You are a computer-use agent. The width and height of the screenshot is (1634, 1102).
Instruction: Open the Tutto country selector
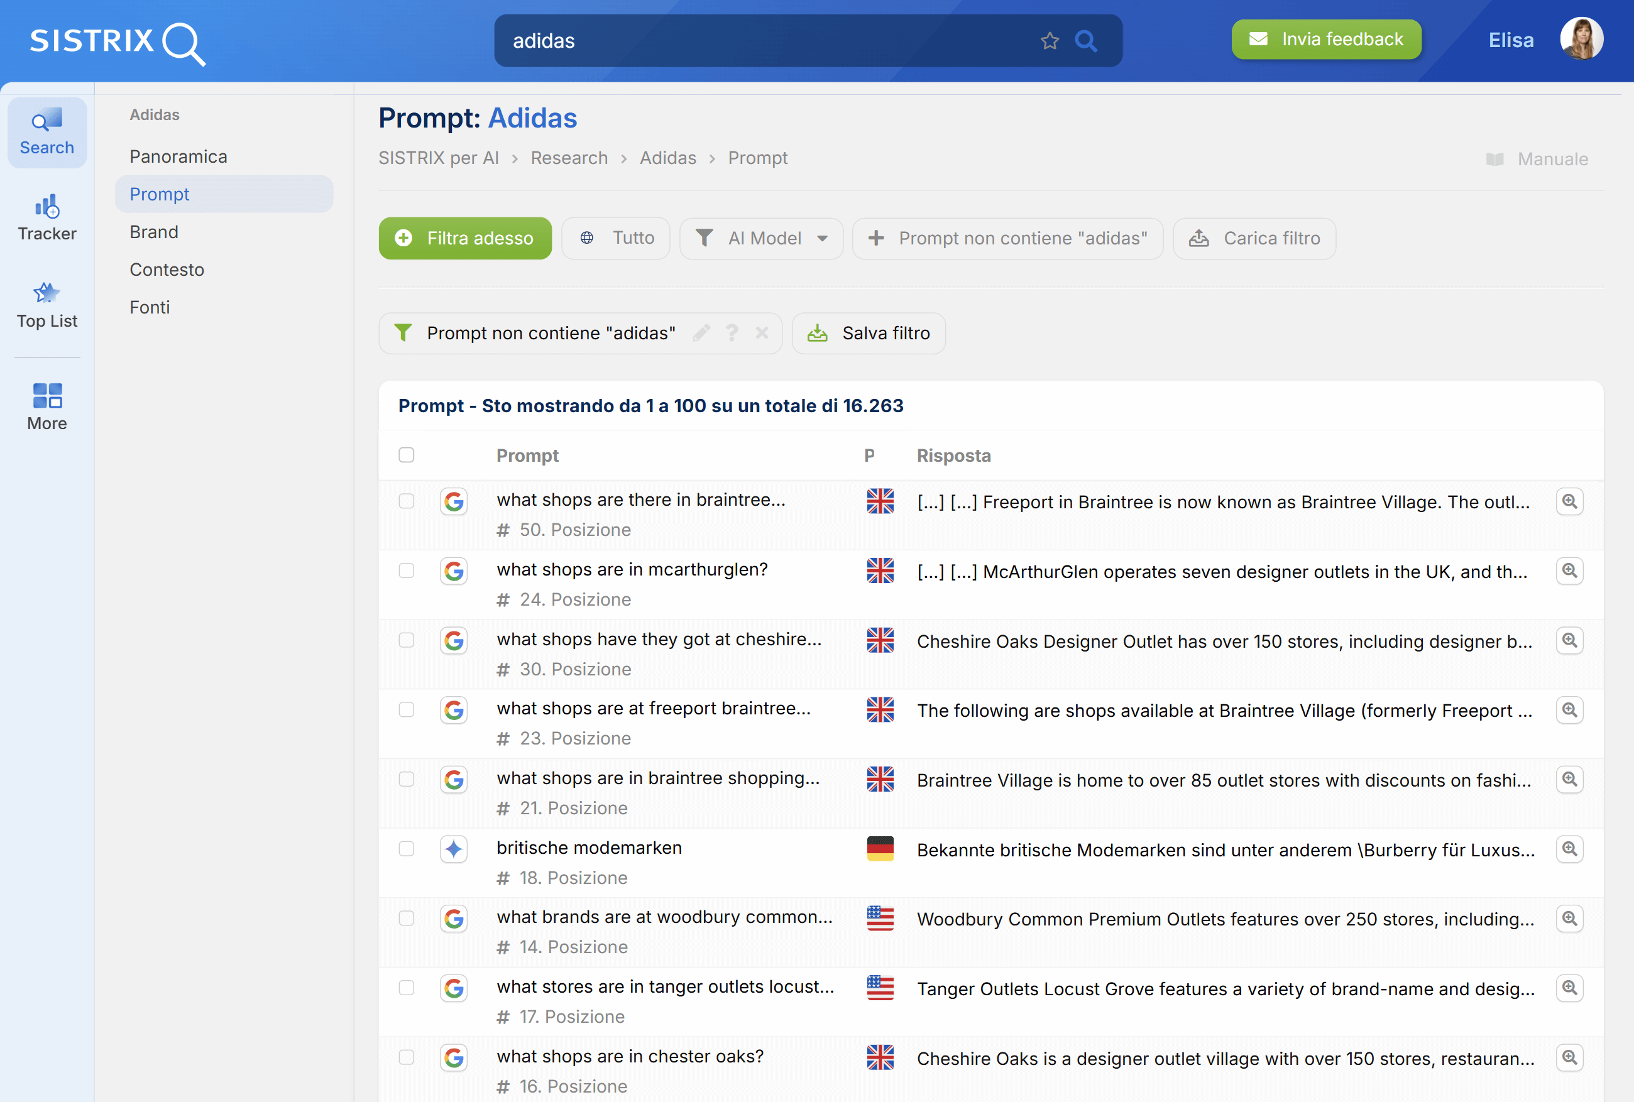[x=617, y=238]
